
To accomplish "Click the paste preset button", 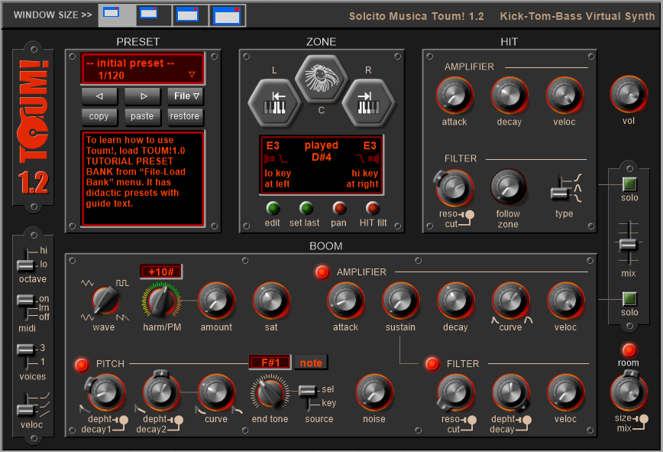I will click(x=143, y=116).
